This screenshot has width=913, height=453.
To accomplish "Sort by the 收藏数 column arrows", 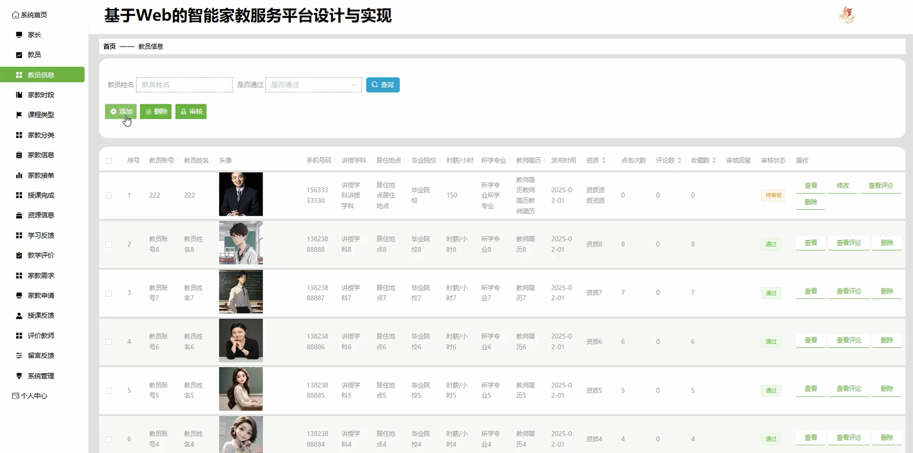I will tap(714, 161).
